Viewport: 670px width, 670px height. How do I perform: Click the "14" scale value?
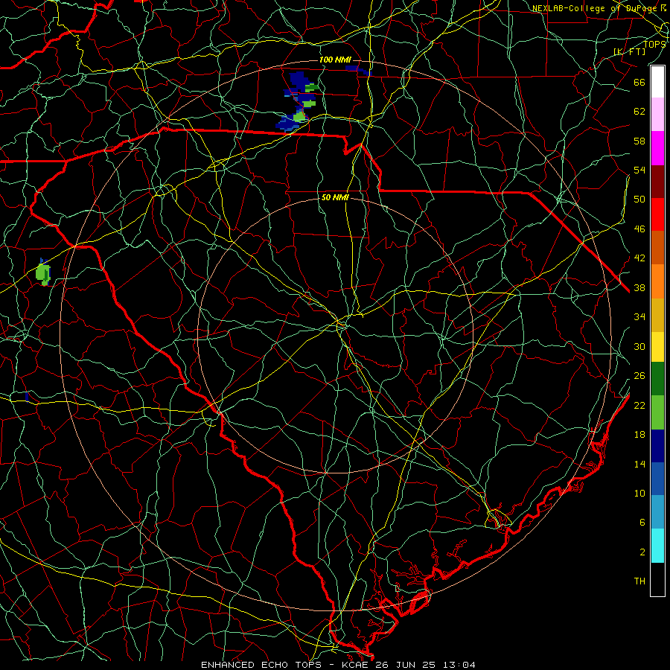pos(639,464)
